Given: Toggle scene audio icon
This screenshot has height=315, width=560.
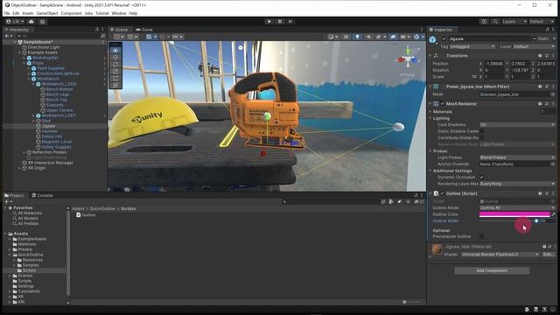Looking at the screenshot, I should click(x=368, y=37).
